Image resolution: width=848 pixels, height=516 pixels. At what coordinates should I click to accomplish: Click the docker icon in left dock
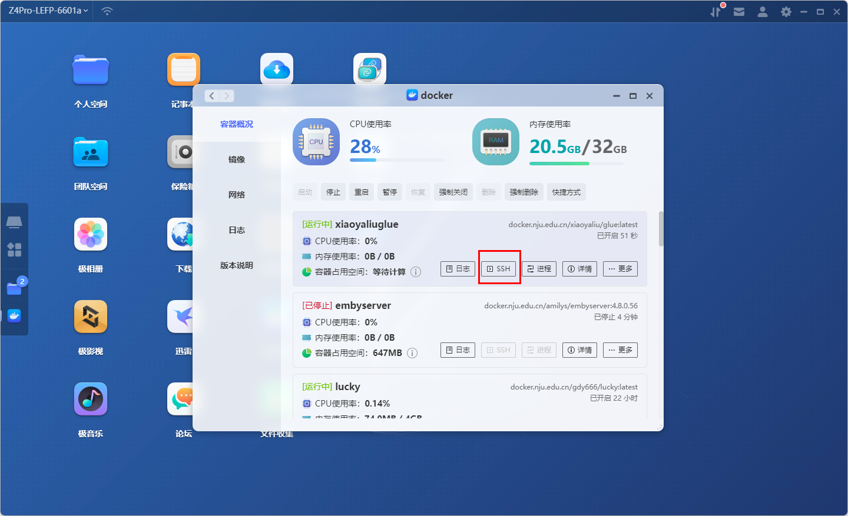coord(14,316)
